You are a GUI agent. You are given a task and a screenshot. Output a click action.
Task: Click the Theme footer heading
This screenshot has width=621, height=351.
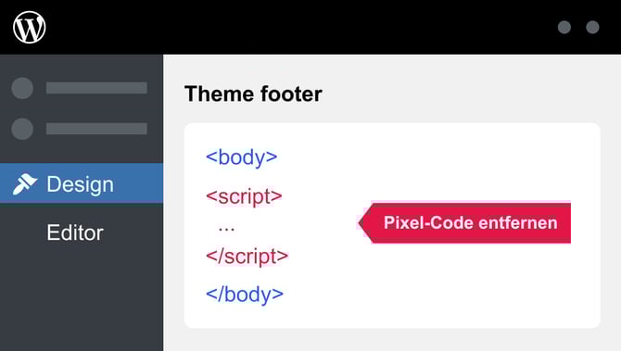click(x=253, y=94)
